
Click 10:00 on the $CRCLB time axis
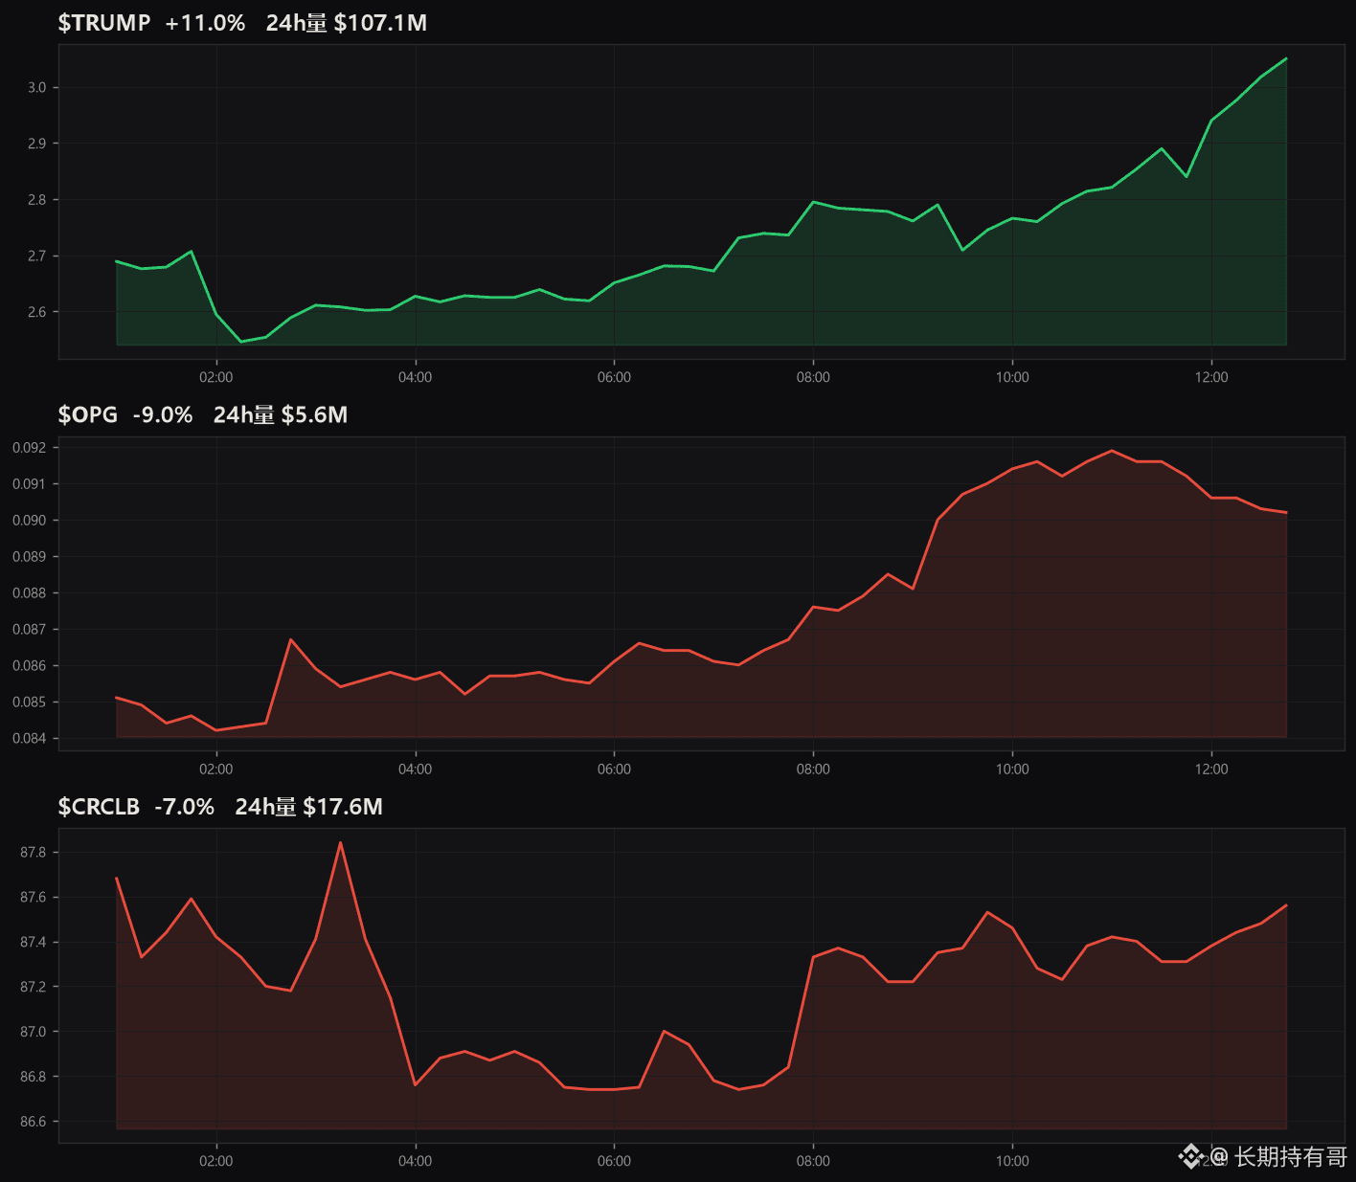[x=1012, y=1161]
